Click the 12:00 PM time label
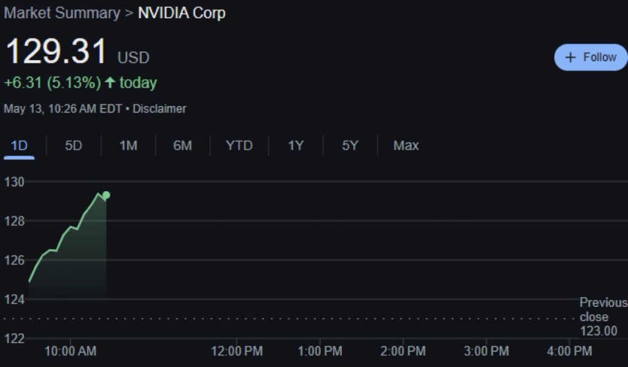The image size is (628, 367). [x=237, y=351]
